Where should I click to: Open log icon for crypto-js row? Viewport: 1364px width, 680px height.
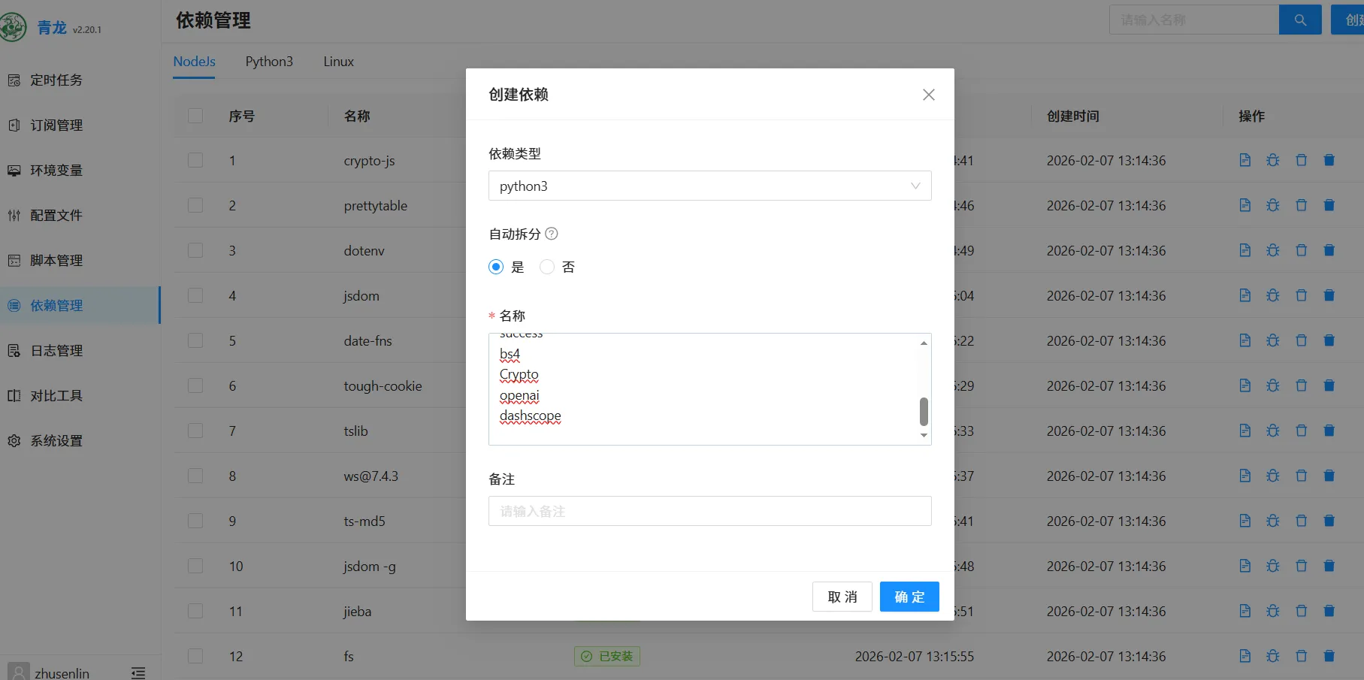click(x=1245, y=160)
